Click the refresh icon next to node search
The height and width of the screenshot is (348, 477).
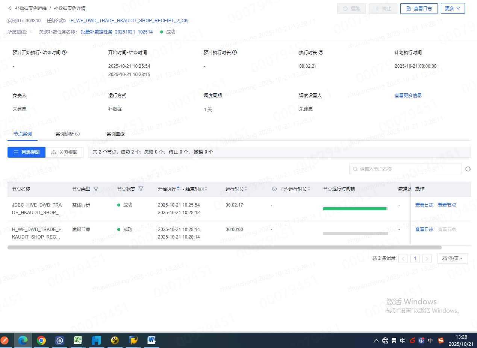pyautogui.click(x=468, y=169)
